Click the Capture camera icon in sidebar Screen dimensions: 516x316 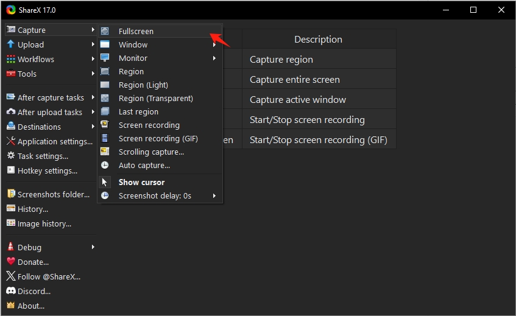coord(11,30)
